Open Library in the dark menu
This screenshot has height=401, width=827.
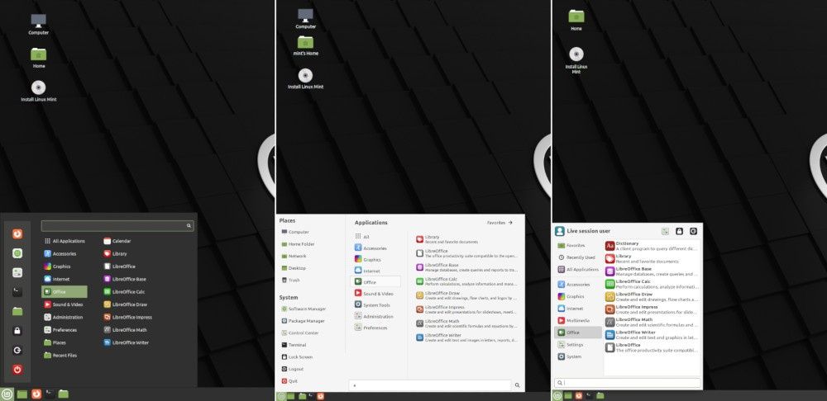tap(116, 253)
